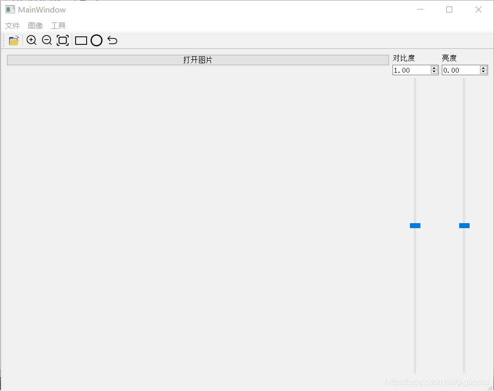Click the open folder toolbar icon
Viewport: 494px width, 391px height.
pos(14,40)
